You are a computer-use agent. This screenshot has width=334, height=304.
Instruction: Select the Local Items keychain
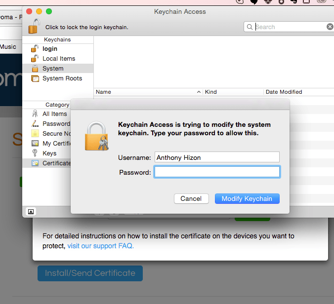(58, 59)
